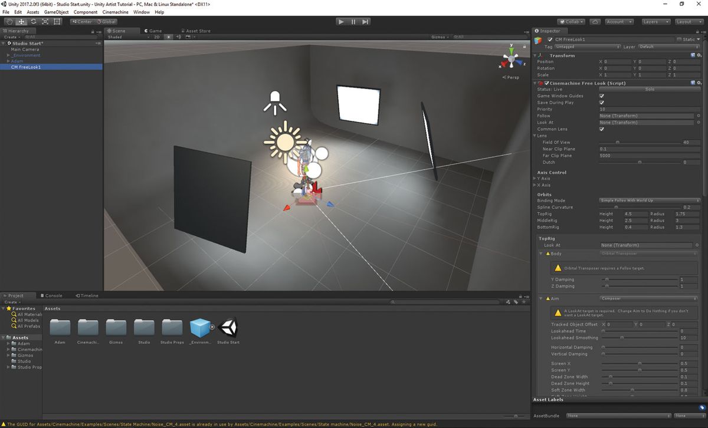The image size is (708, 428).
Task: Select the Rotate tool in the toolbar
Action: click(33, 21)
